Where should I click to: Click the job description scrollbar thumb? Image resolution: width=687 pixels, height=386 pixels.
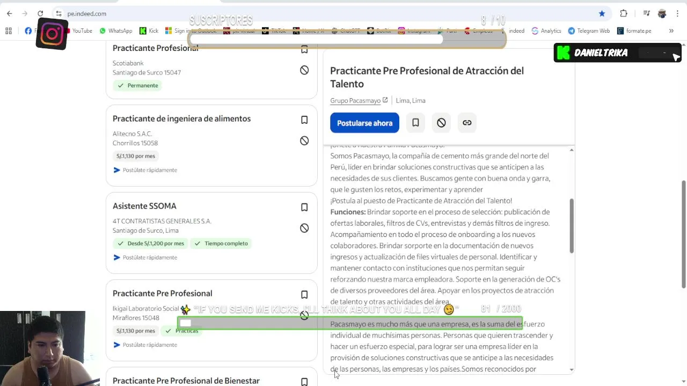(x=572, y=226)
